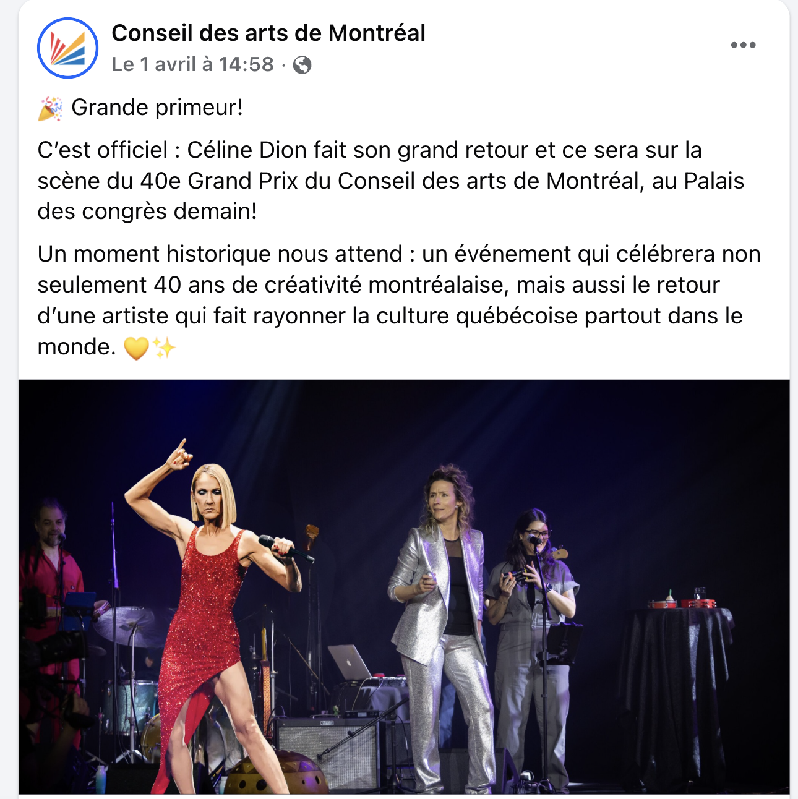Click the yellow heart emoji

(136, 348)
